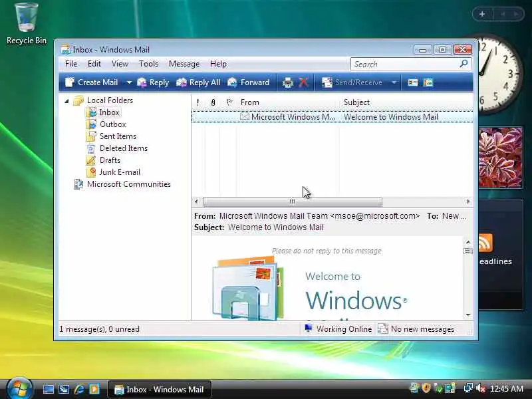Viewport: 532px width, 399px height.
Task: Open the Windows Calendar toolbar icon
Action: click(x=428, y=82)
